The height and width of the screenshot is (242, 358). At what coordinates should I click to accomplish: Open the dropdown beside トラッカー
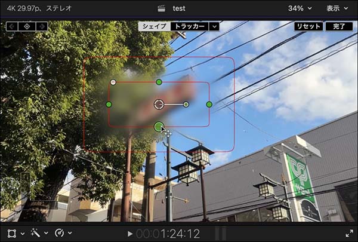(x=214, y=26)
